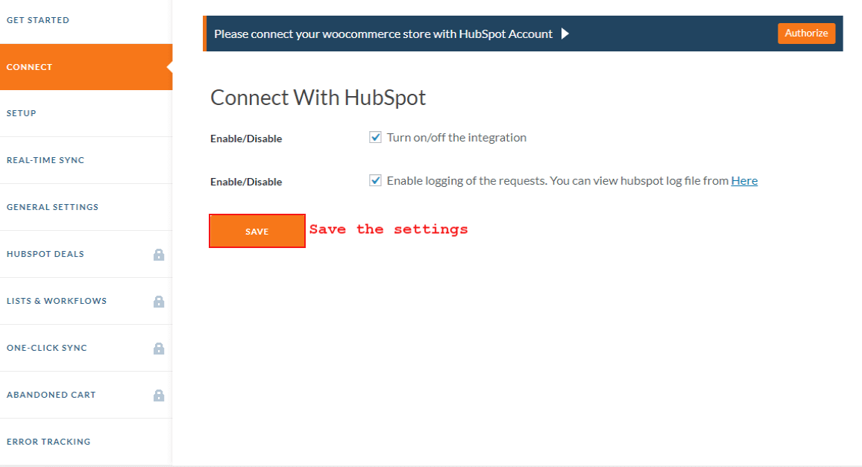
Task: Toggle the 'Turn on/off the integration' checkbox
Action: [x=376, y=137]
